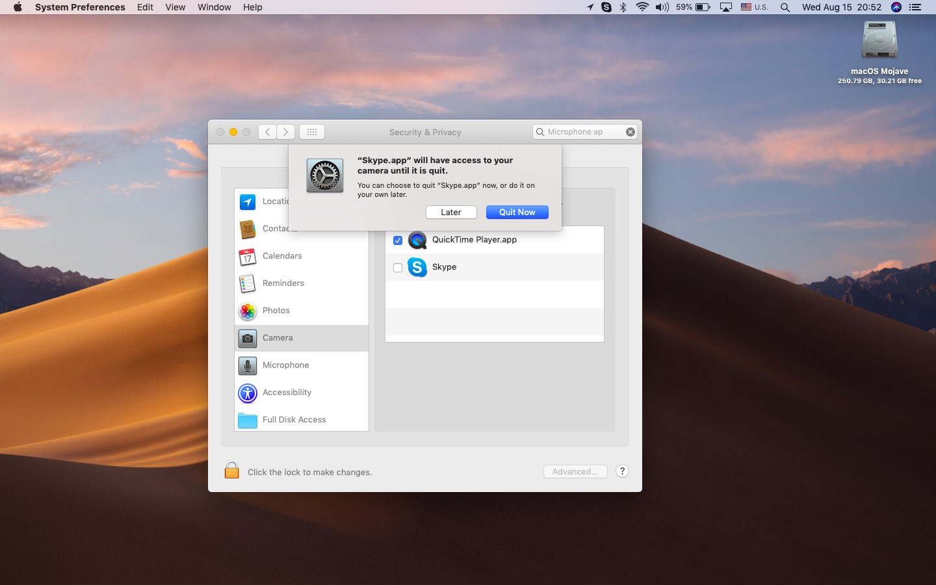The image size is (936, 585).
Task: Click the QuickTime Player.app label
Action: tap(474, 240)
